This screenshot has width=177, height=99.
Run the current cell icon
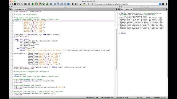tap(37, 4)
